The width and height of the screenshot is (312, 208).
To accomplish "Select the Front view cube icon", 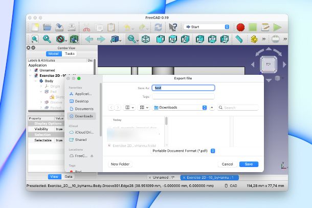I will point(161,39).
